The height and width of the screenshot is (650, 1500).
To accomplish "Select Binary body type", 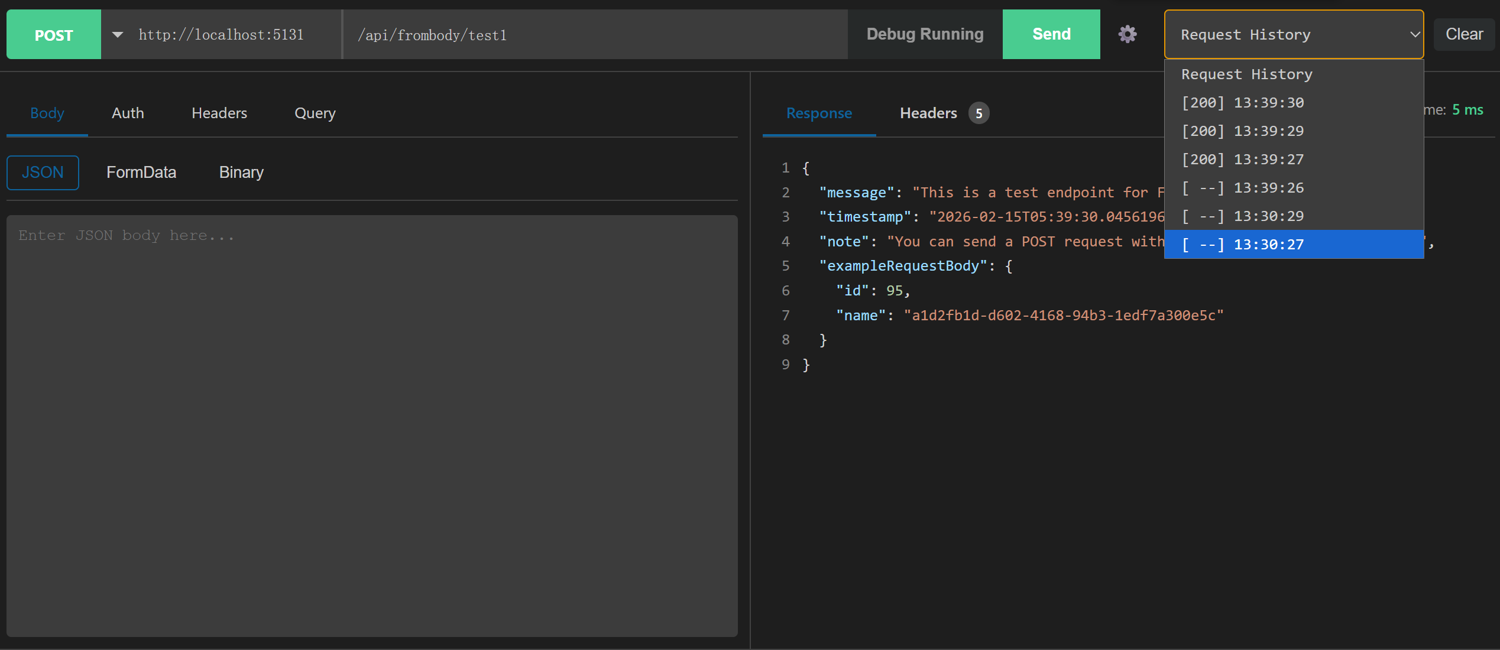I will pyautogui.click(x=241, y=173).
